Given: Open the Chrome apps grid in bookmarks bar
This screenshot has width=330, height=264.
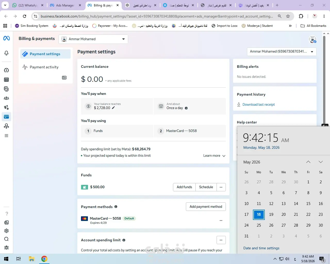Looking at the screenshot, I should point(5,26).
